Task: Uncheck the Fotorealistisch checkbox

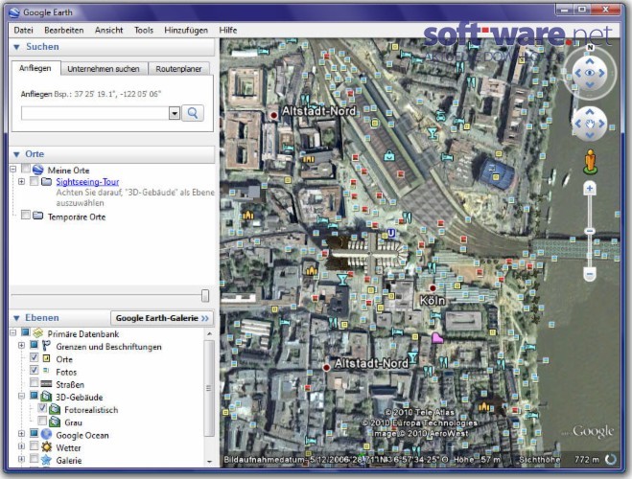Action: pos(43,408)
